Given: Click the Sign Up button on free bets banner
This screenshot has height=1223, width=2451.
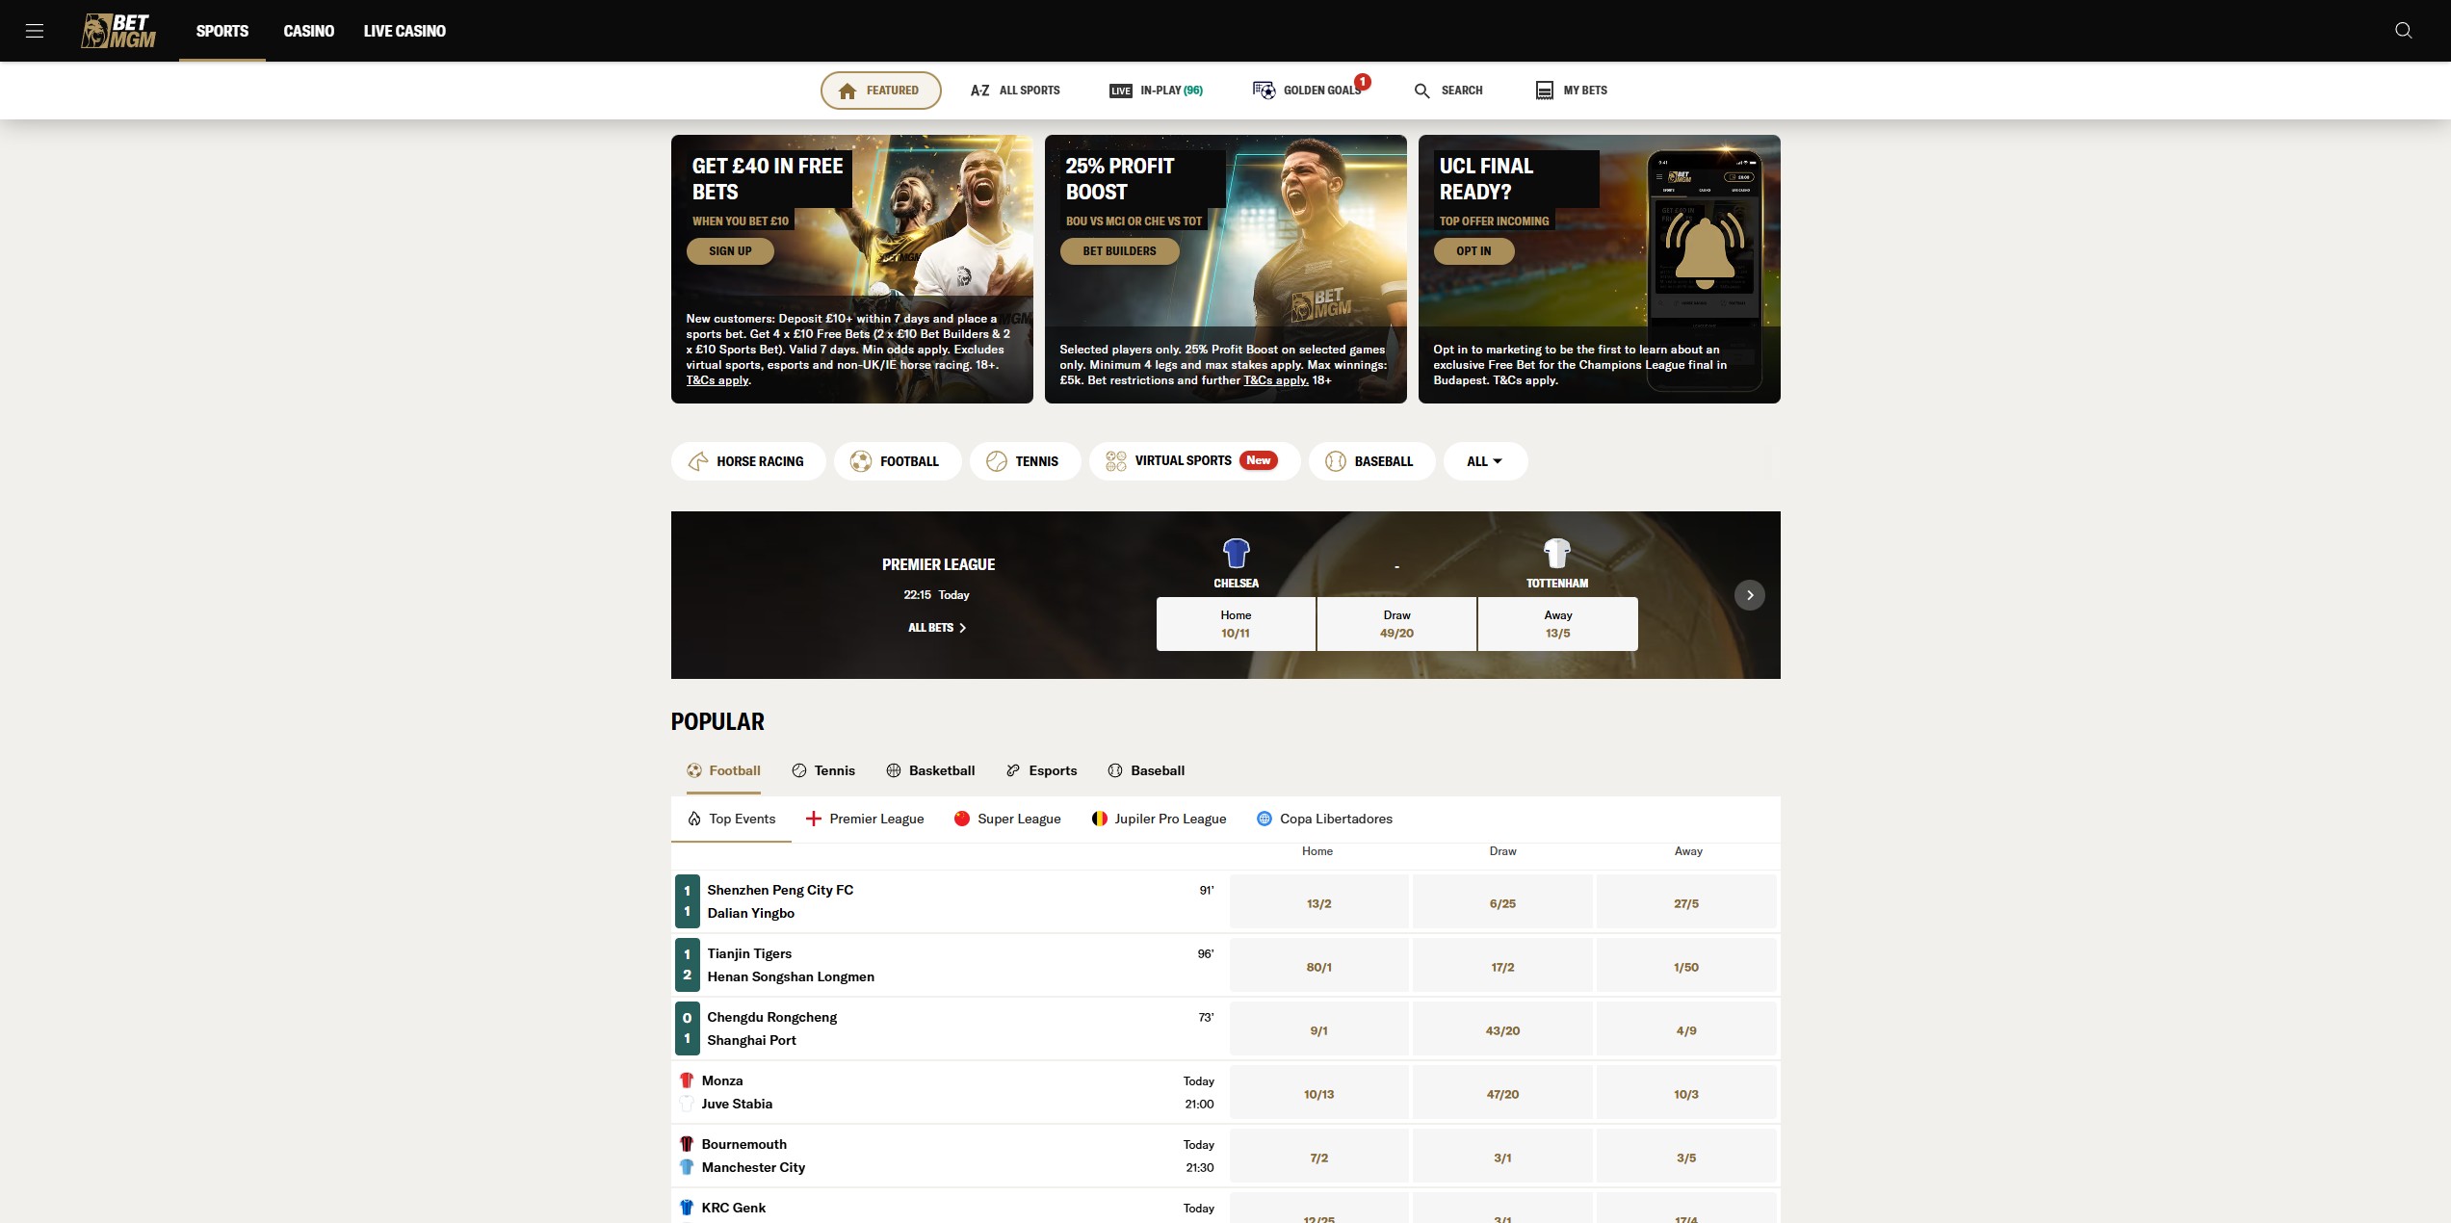Looking at the screenshot, I should [730, 251].
